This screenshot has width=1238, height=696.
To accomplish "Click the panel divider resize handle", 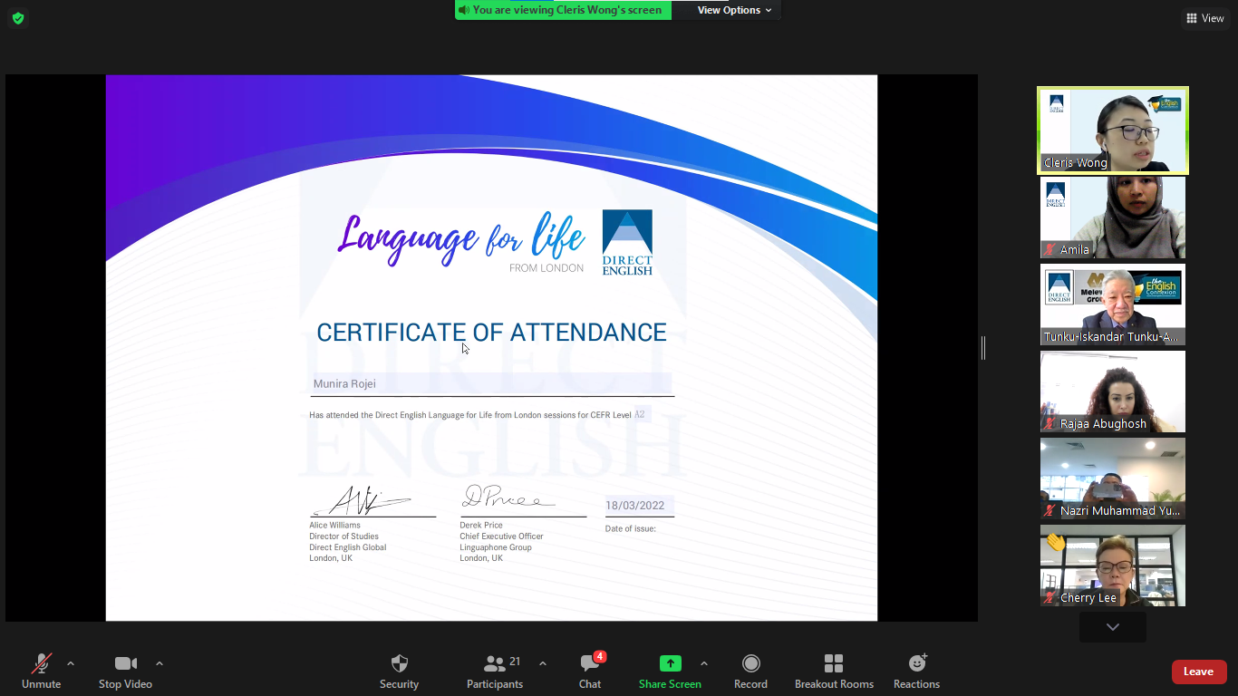I will point(983,348).
